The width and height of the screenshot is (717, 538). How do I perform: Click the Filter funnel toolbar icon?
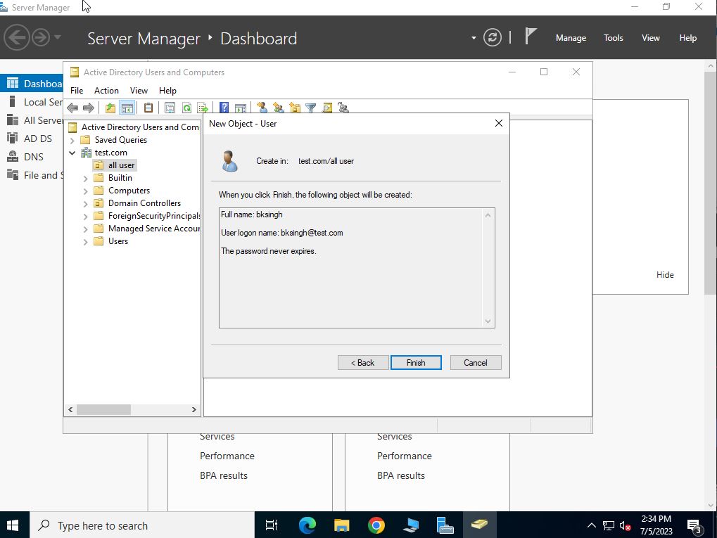tap(310, 108)
